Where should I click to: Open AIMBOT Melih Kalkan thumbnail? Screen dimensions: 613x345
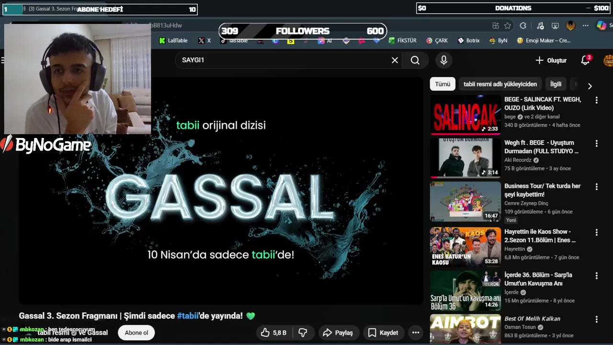465,329
